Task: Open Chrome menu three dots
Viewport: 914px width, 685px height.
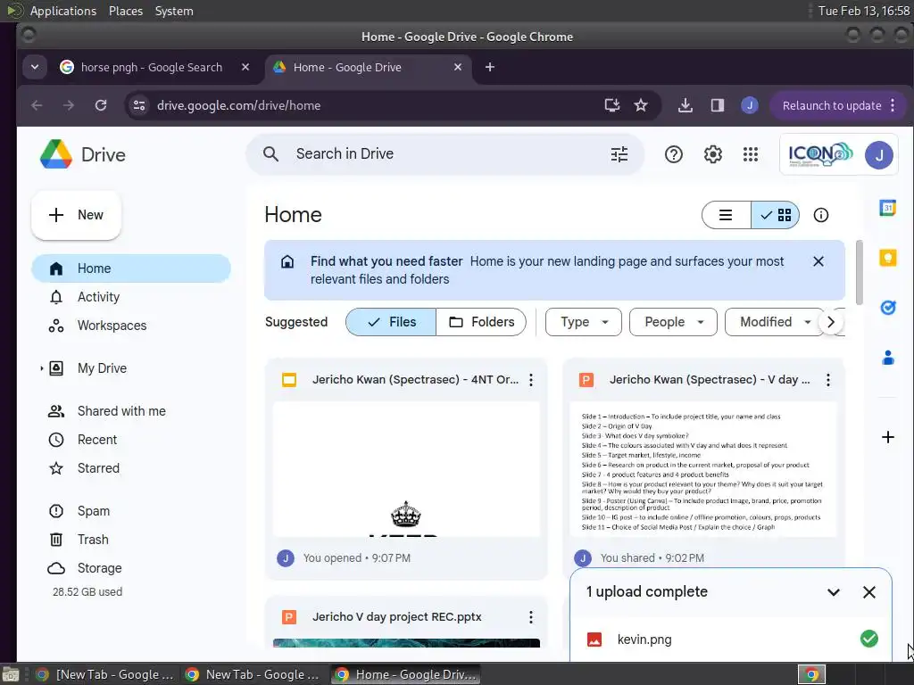Action: coord(893,105)
